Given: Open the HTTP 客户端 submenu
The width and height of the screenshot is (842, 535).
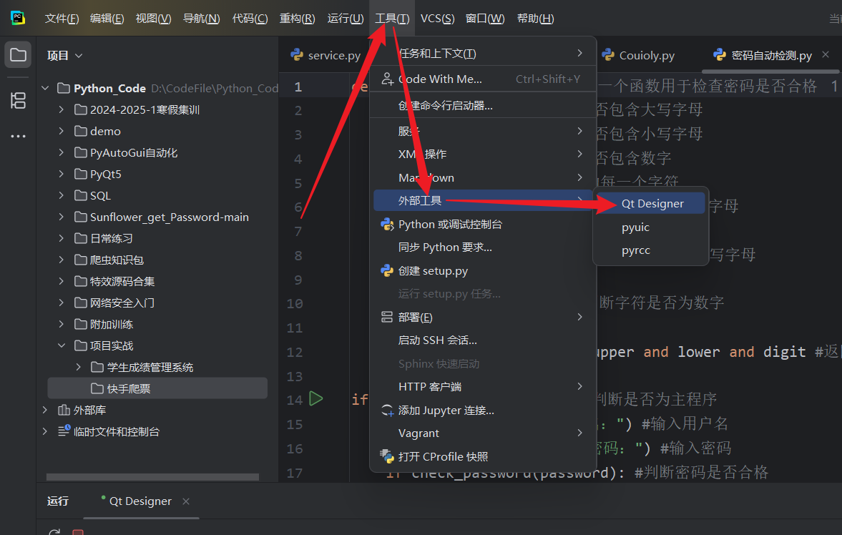Looking at the screenshot, I should [x=483, y=387].
